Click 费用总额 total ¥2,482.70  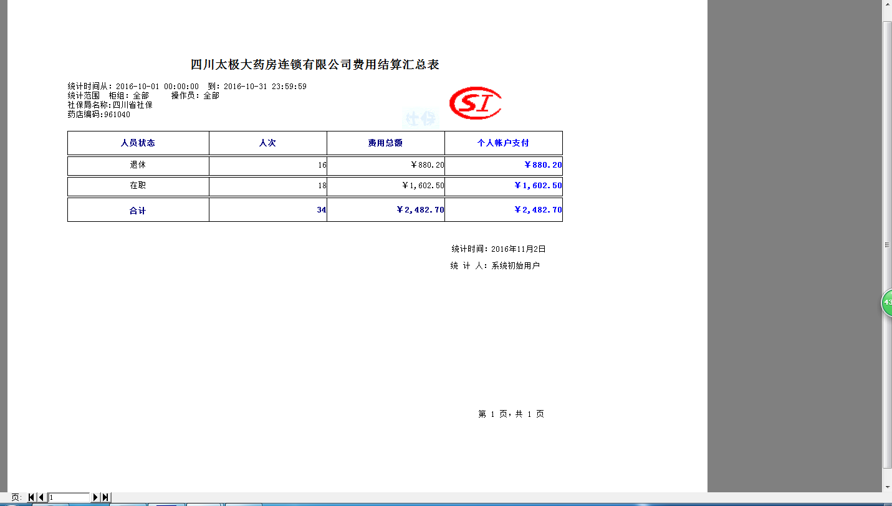pyautogui.click(x=420, y=210)
